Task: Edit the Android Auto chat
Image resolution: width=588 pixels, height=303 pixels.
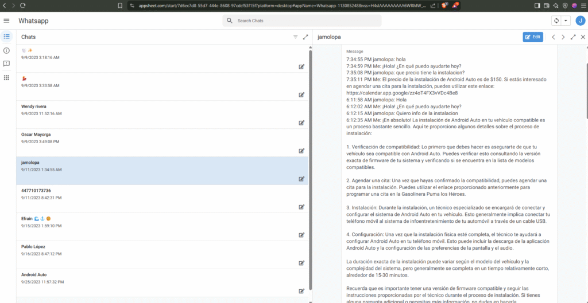Action: (x=301, y=291)
